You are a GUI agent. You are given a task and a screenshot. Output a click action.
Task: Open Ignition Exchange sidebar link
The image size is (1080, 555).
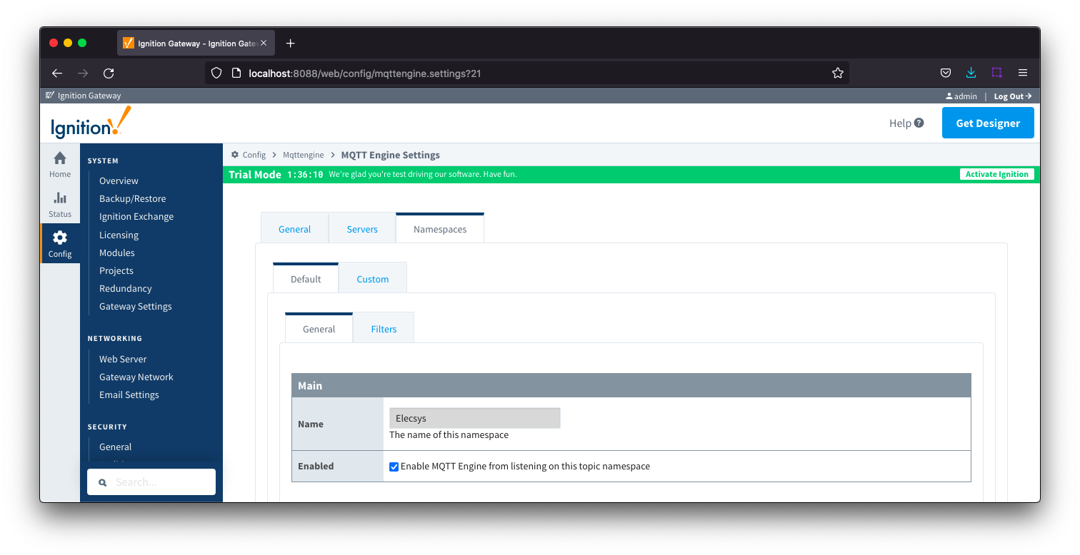[136, 216]
